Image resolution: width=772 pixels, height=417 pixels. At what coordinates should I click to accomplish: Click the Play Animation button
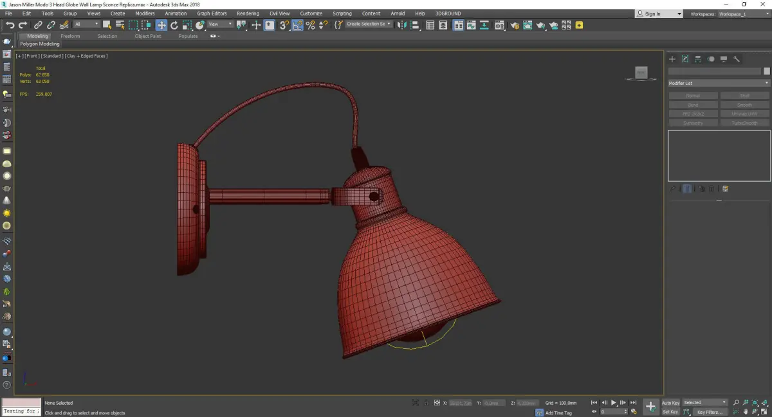(614, 403)
